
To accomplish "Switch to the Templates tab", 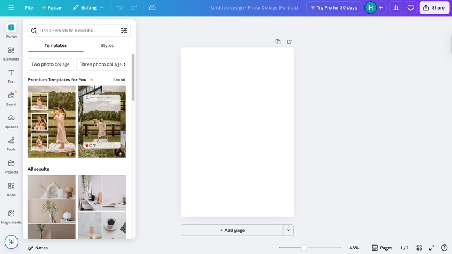I will 55,45.
